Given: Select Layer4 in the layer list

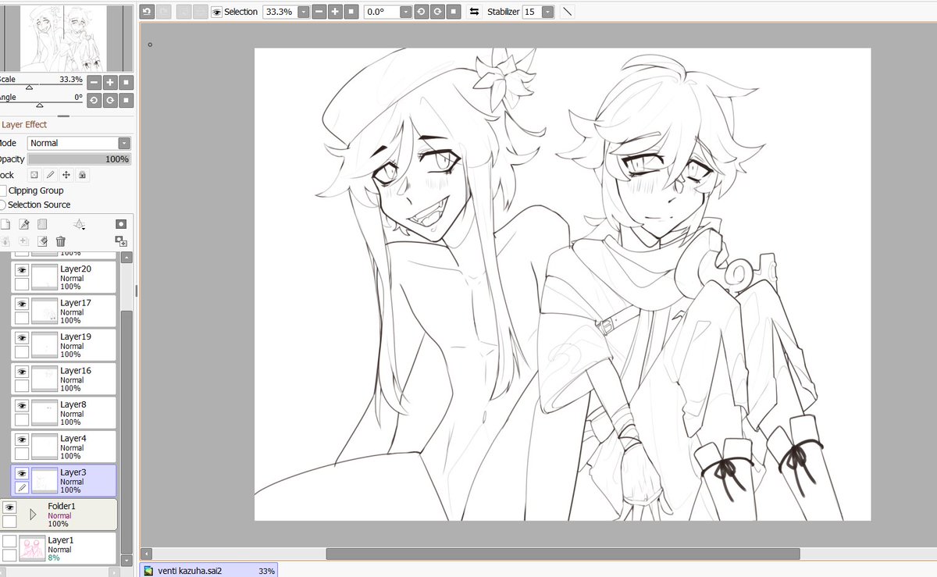Looking at the screenshot, I should 64,447.
